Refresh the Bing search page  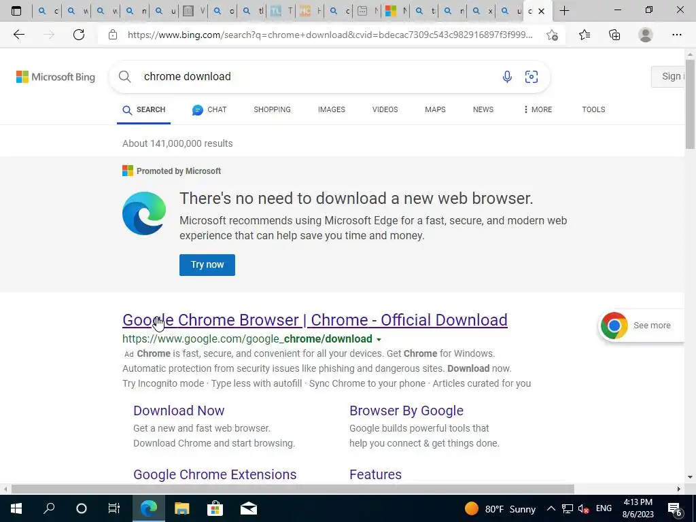(x=79, y=35)
